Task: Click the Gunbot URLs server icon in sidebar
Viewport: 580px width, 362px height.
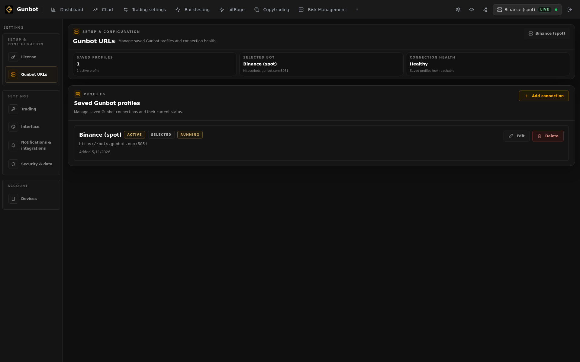Action: [13, 75]
